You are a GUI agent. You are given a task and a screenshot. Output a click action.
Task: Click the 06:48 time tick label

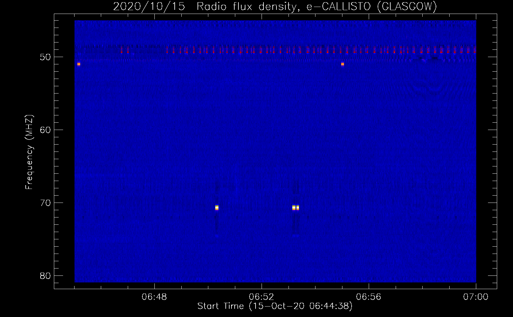tap(154, 297)
